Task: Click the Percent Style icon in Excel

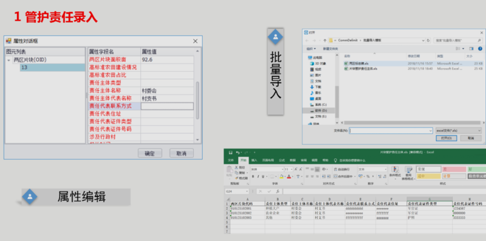Action: pyautogui.click(x=368, y=176)
